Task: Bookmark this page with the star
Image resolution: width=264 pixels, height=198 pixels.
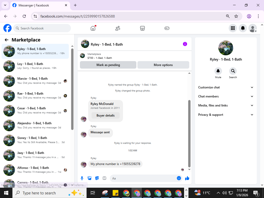Action: click(x=236, y=16)
